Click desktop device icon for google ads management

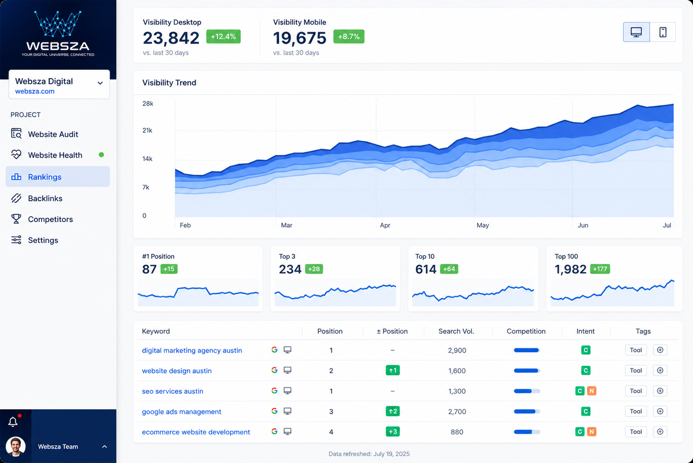(288, 411)
